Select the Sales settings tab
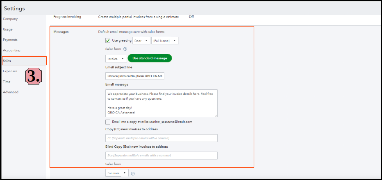Viewport: 382px width, 180px height. tap(24, 61)
